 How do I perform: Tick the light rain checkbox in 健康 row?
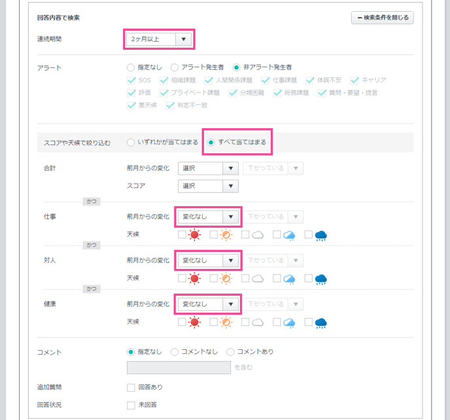click(x=277, y=322)
